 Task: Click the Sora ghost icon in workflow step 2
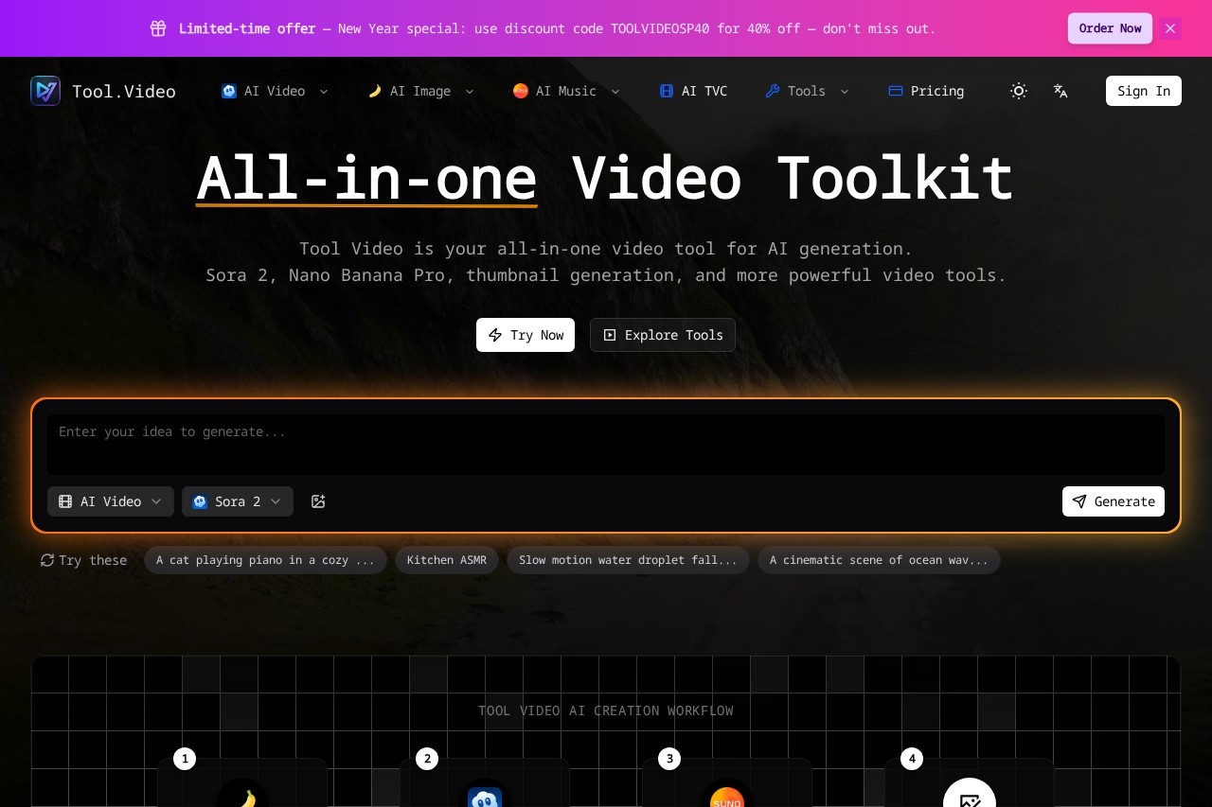485,798
